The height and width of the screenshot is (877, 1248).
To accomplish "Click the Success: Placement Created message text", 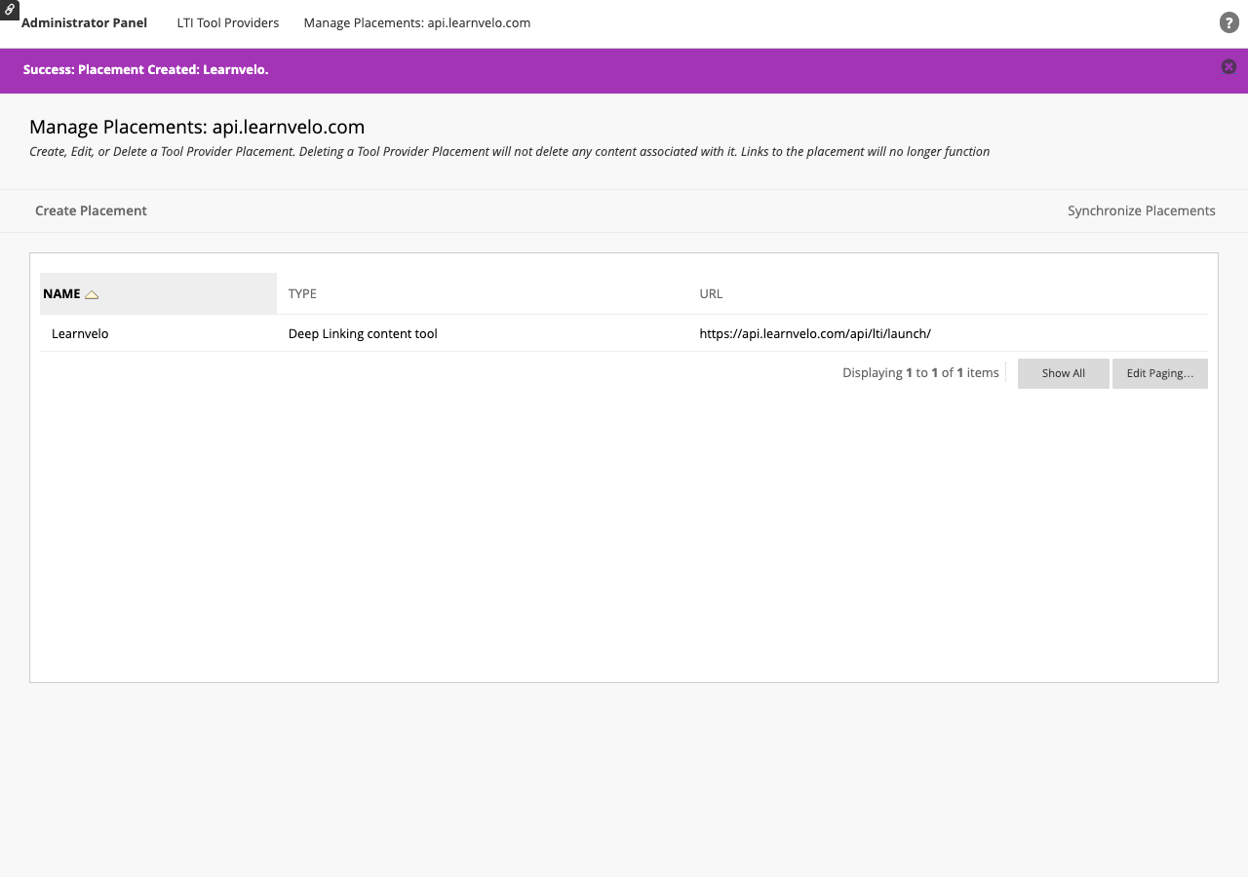I will tap(145, 69).
